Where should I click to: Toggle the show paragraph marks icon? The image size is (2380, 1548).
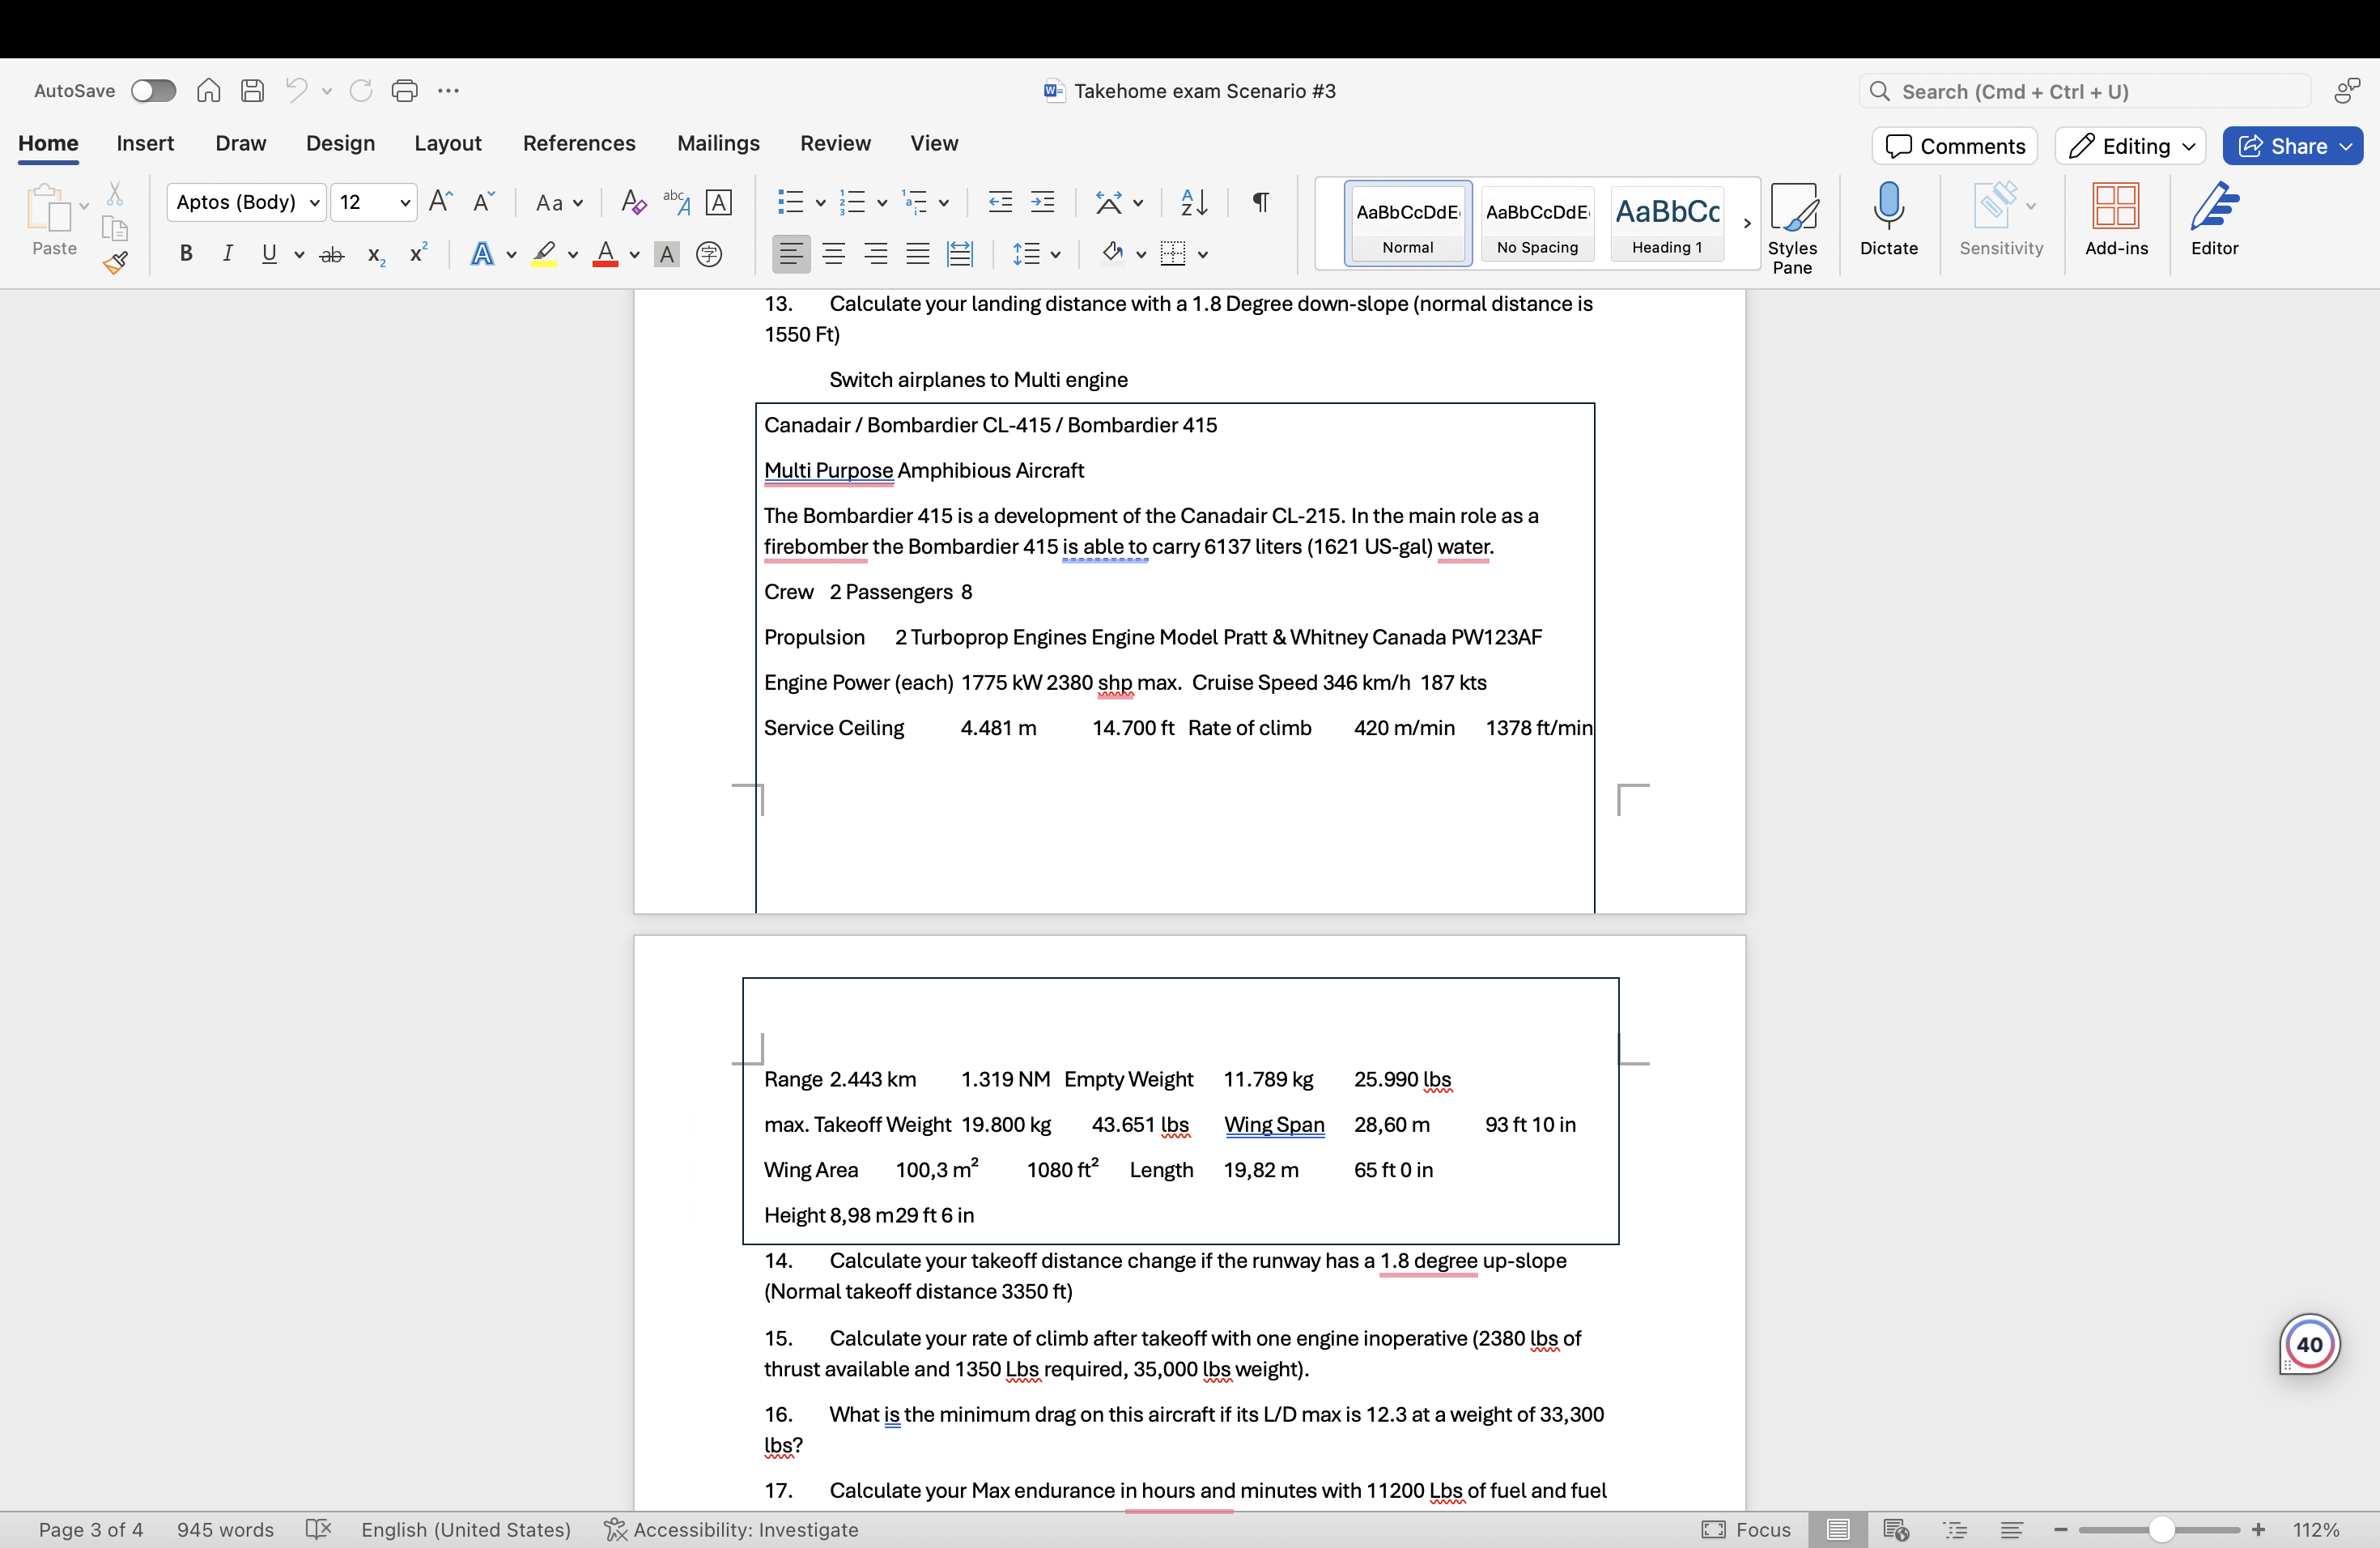click(1261, 203)
